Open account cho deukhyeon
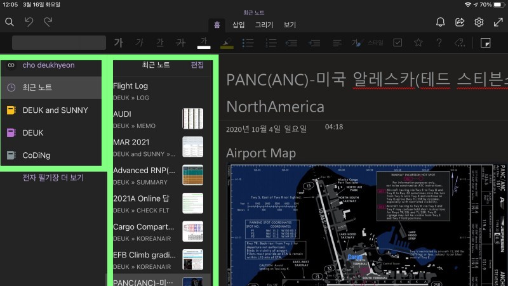Image resolution: width=508 pixels, height=286 pixels. [51, 65]
